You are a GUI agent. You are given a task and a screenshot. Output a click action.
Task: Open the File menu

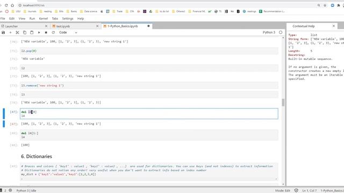tap(3, 19)
